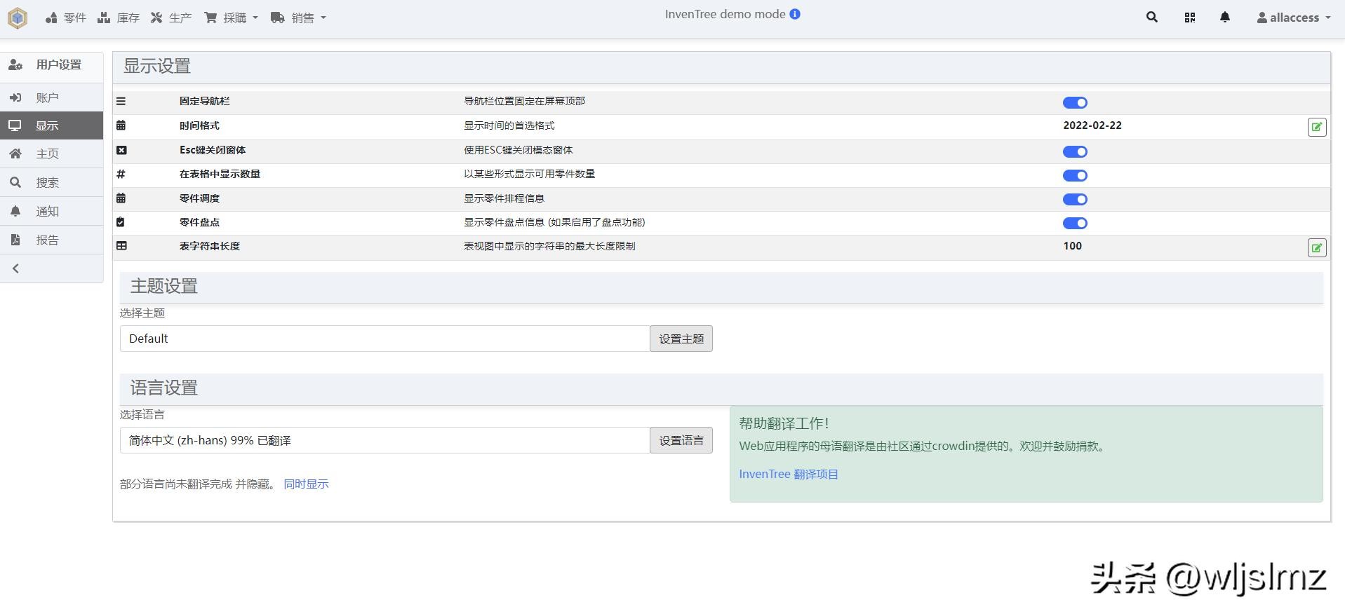Expand the 销售 dropdown menu
1345x614 pixels.
(299, 18)
